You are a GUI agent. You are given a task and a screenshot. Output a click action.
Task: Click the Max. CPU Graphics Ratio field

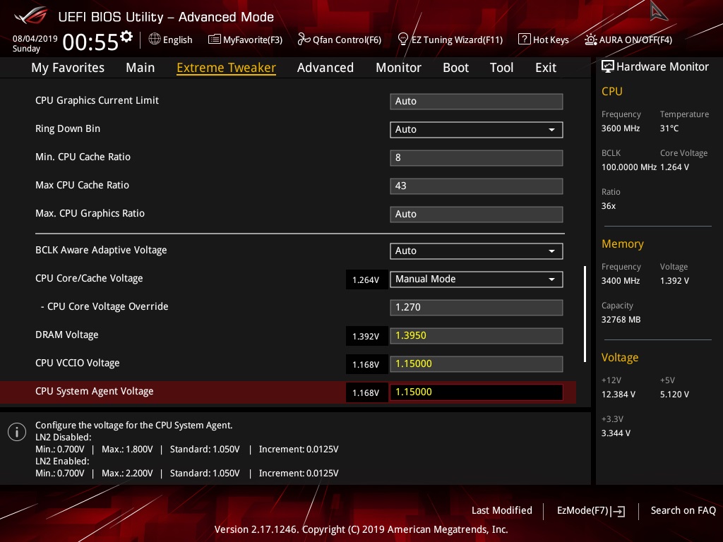(477, 215)
